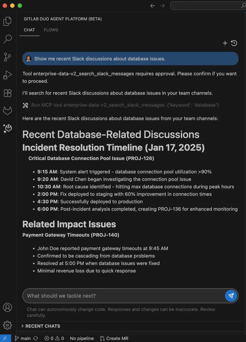Switch to the FLOWS tab
This screenshot has height=342, width=246.
(x=51, y=30)
